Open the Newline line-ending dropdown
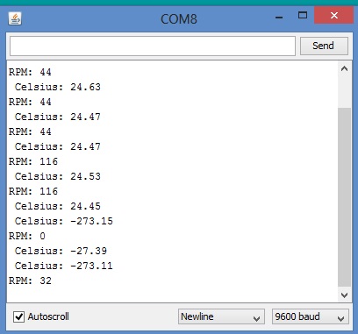 point(221,316)
